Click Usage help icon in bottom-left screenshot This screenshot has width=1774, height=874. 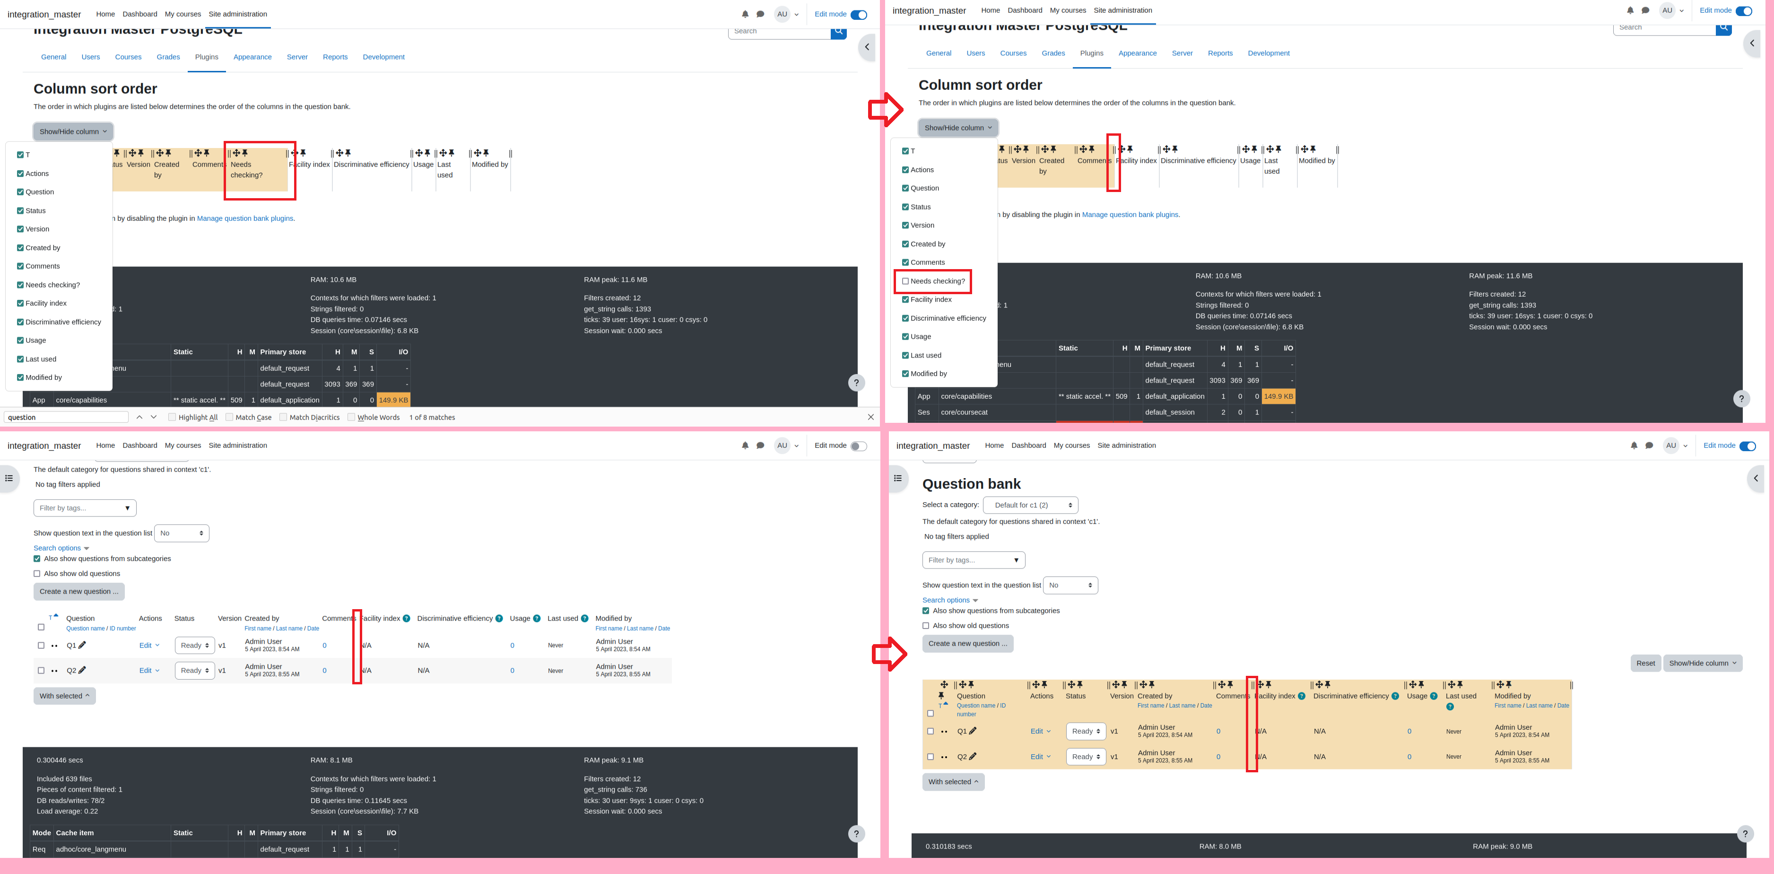coord(537,619)
